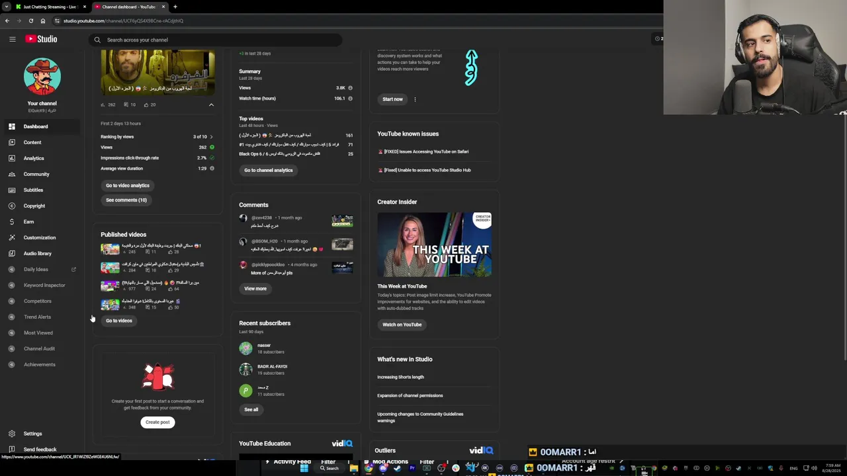This screenshot has width=847, height=476.
Task: Click the Competitors icon in sidebar
Action: pyautogui.click(x=11, y=301)
